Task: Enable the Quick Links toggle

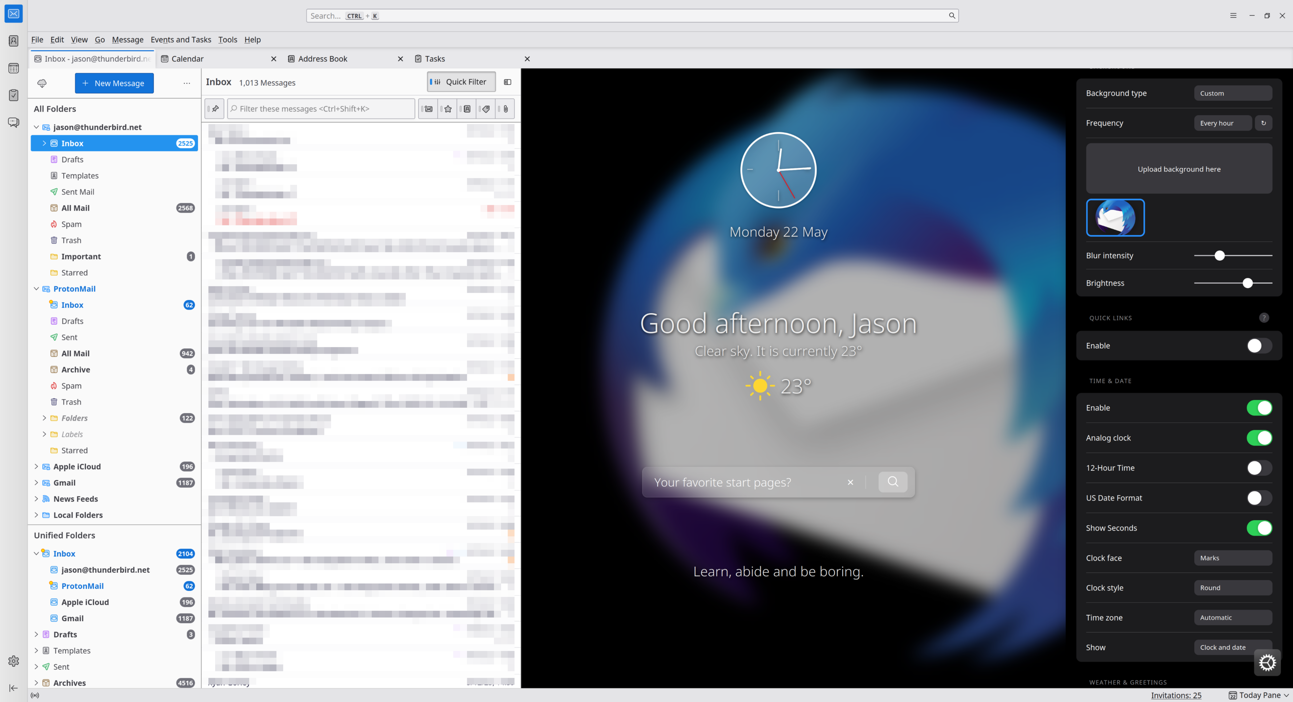Action: 1259,346
